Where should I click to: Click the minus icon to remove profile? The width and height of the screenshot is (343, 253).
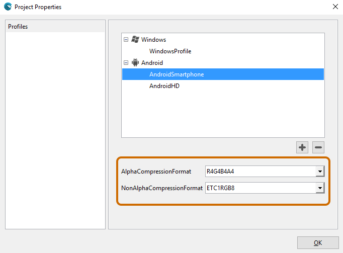click(318, 147)
